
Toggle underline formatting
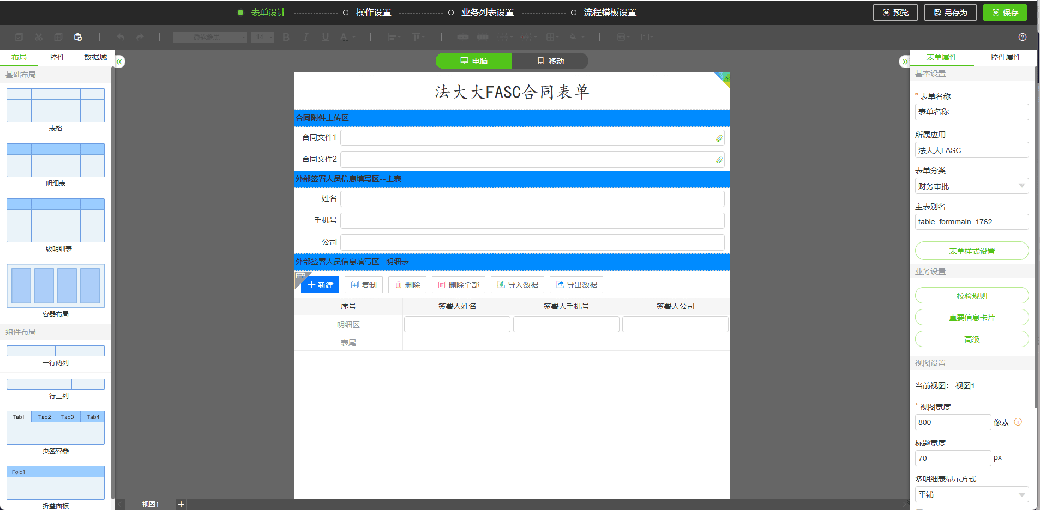tap(326, 37)
